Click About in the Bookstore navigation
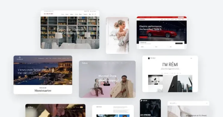The image size is (223, 117). [72, 14]
